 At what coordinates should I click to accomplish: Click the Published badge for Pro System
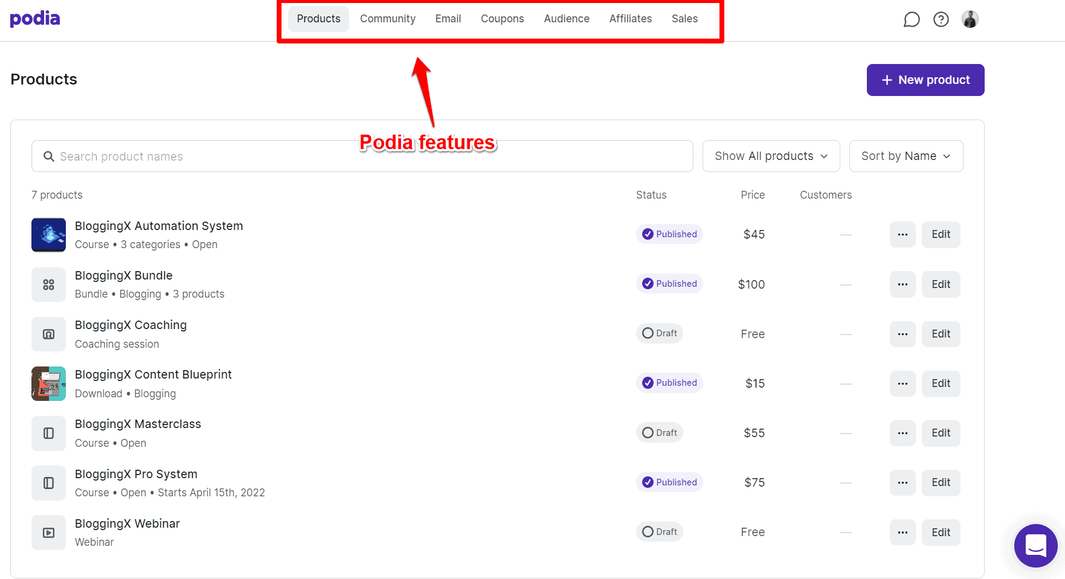[x=669, y=482]
